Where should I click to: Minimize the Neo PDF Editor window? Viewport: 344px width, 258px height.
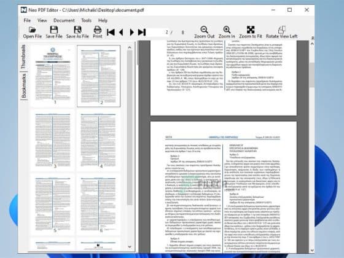[273, 10]
